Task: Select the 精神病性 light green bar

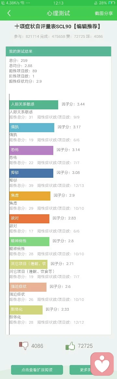Action: [30, 241]
